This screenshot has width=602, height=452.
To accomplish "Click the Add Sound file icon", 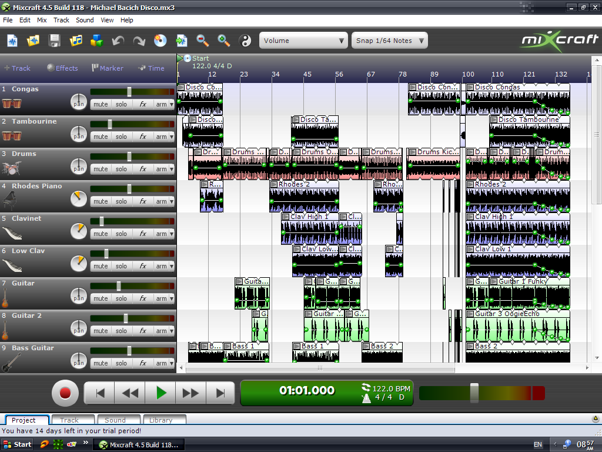I will pyautogui.click(x=76, y=41).
